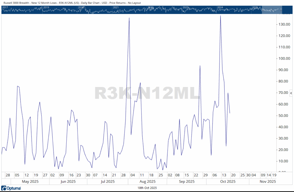The height and width of the screenshot is (192, 294).
Task: Click the highlighted range window in overview navigator
Action: point(272,9)
